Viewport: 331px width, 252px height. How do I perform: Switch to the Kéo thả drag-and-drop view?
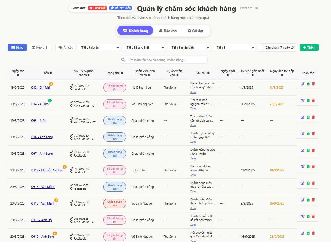tap(40, 47)
